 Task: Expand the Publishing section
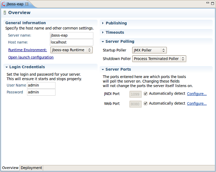[103, 23]
